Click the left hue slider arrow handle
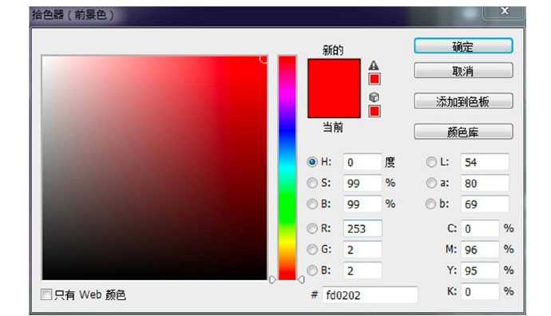This screenshot has height=316, width=551. coord(272,279)
